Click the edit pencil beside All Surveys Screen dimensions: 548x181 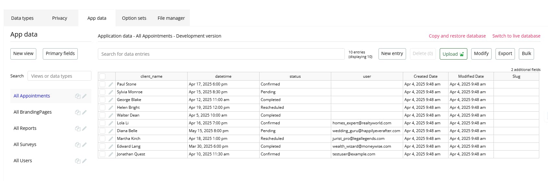coord(85,145)
